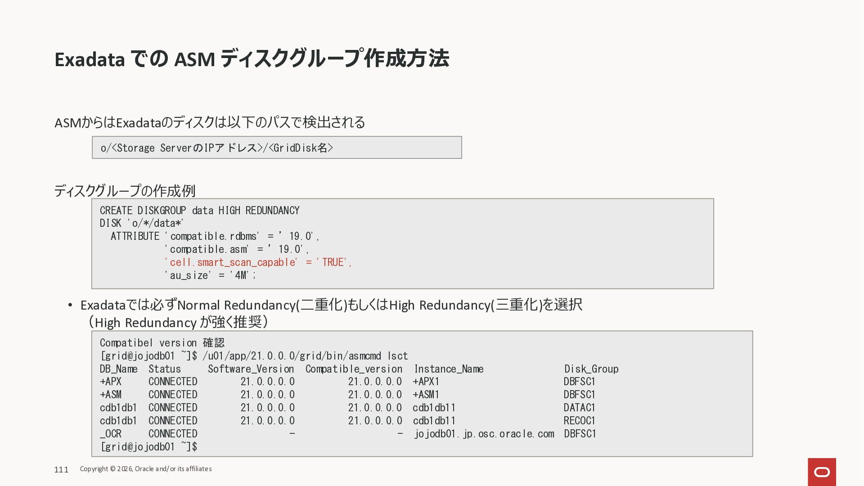Click the Storage Server path text box
This screenshot has height=486, width=864.
tap(276, 148)
